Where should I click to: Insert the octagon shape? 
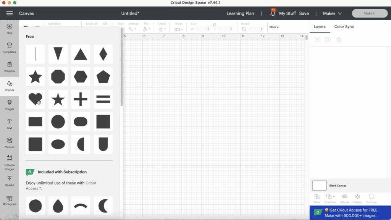(58, 76)
